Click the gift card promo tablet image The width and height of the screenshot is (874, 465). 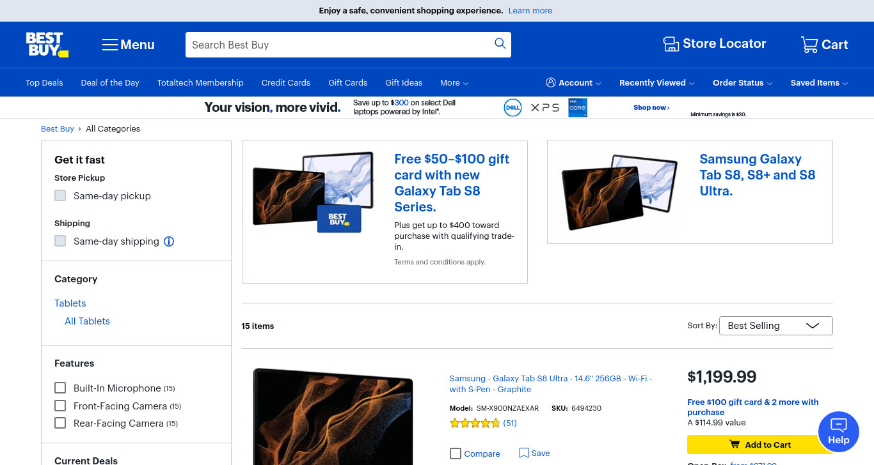314,192
